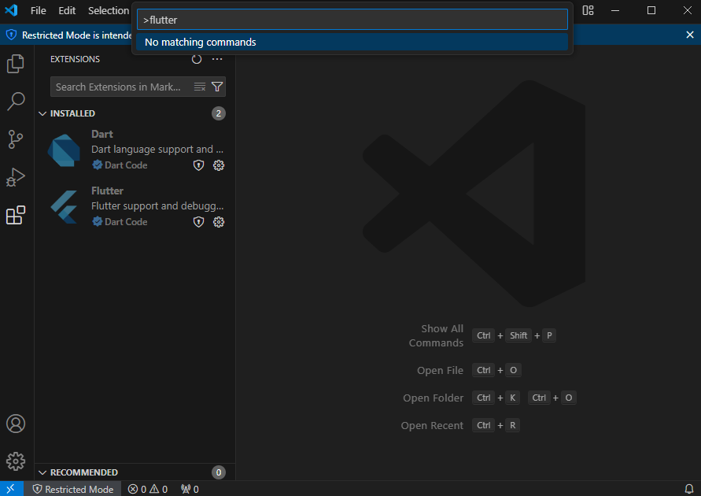Screen dimensions: 701x496
Task: Open remote window indicator in status bar
Action: click(x=11, y=489)
